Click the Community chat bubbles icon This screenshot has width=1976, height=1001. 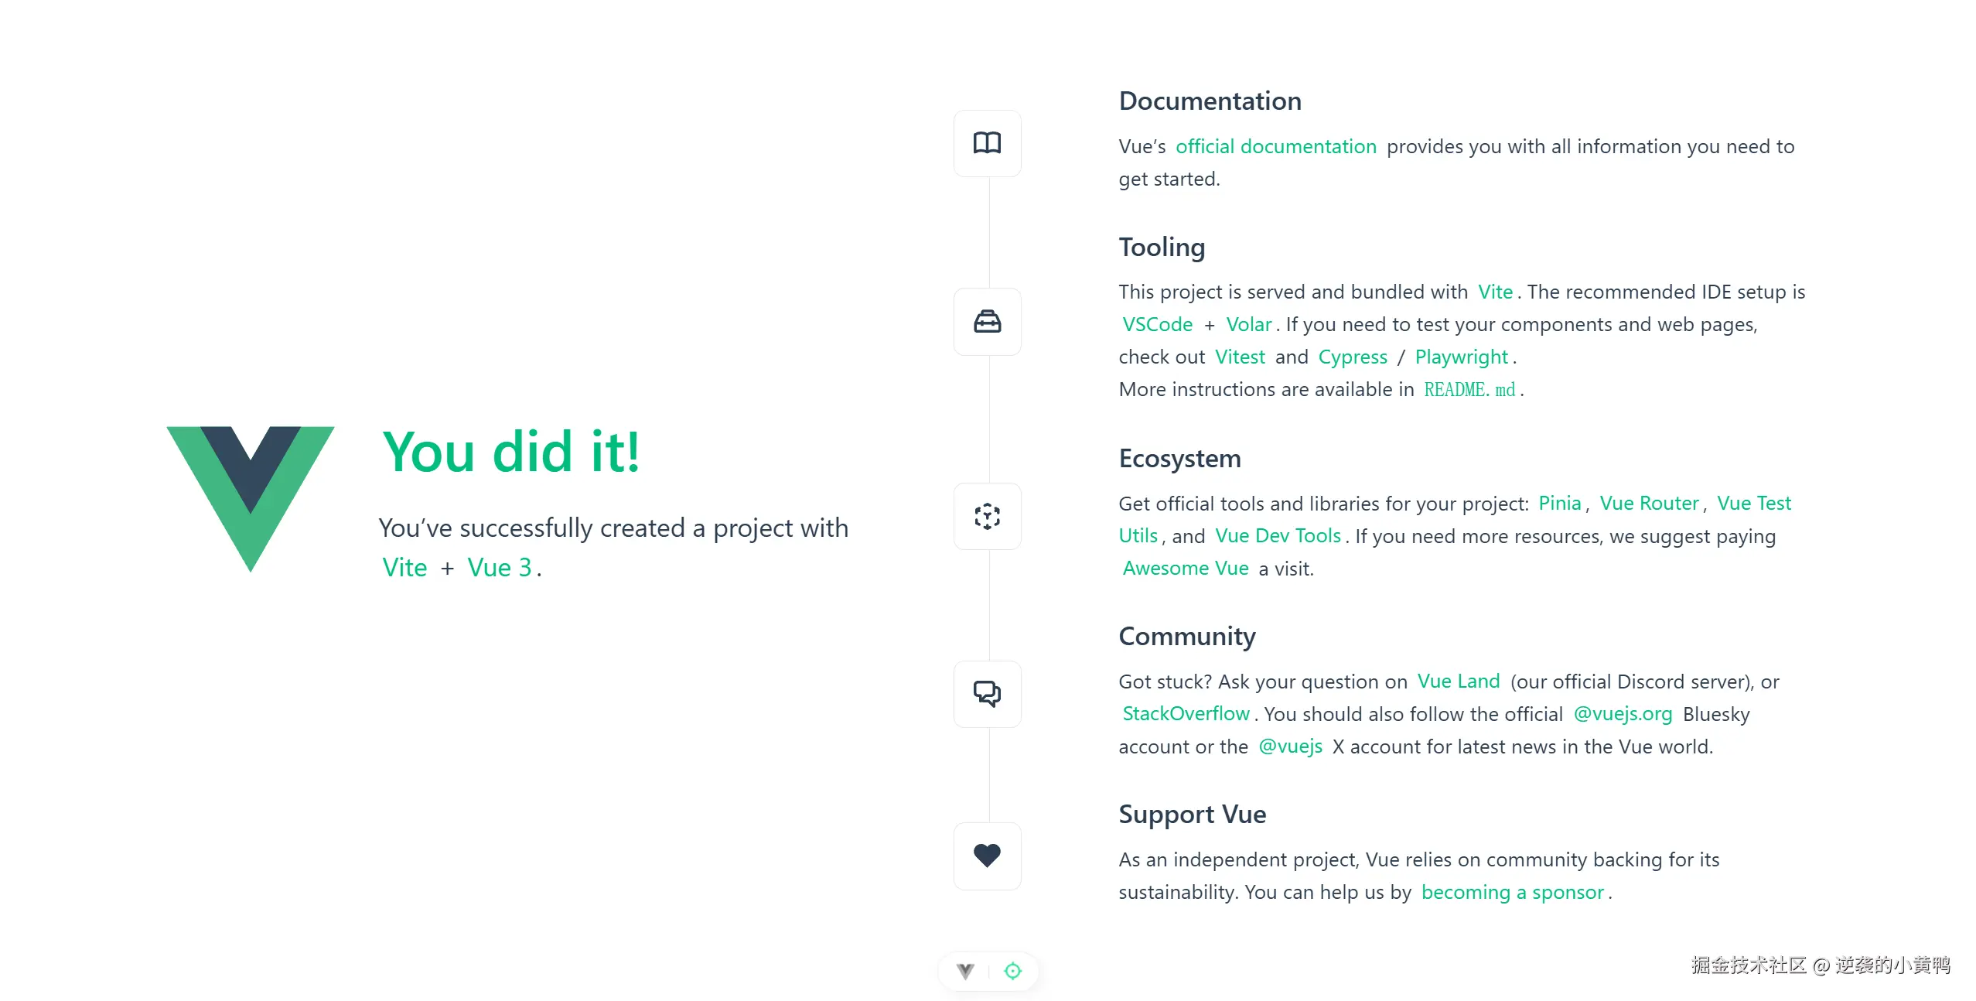(987, 694)
